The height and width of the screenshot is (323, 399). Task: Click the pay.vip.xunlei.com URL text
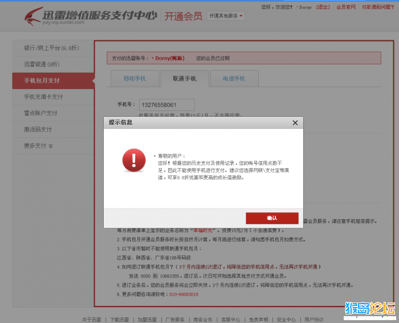click(63, 22)
